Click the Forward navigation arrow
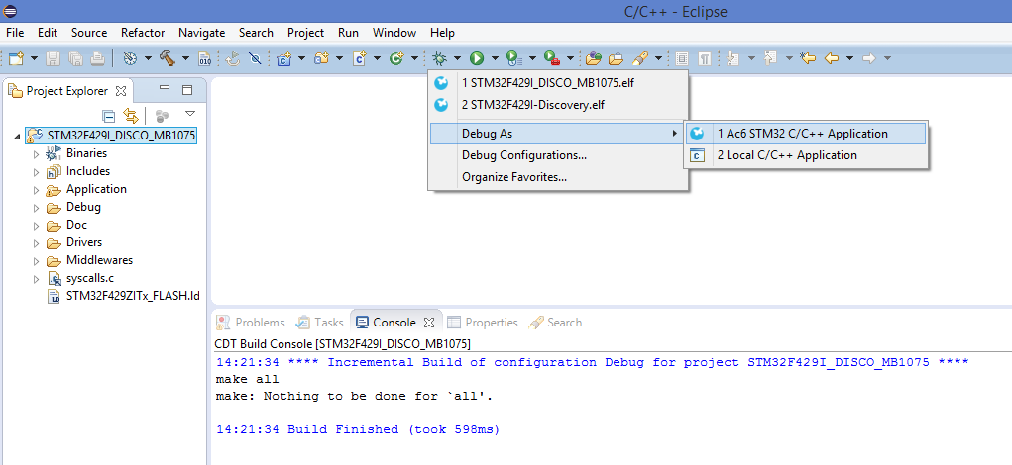The height and width of the screenshot is (465, 1012). tap(869, 58)
